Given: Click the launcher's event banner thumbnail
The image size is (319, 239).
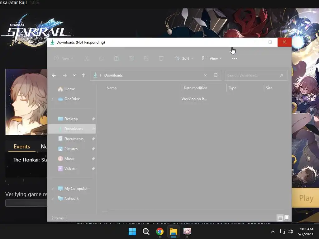Looking at the screenshot, I should tap(26, 102).
